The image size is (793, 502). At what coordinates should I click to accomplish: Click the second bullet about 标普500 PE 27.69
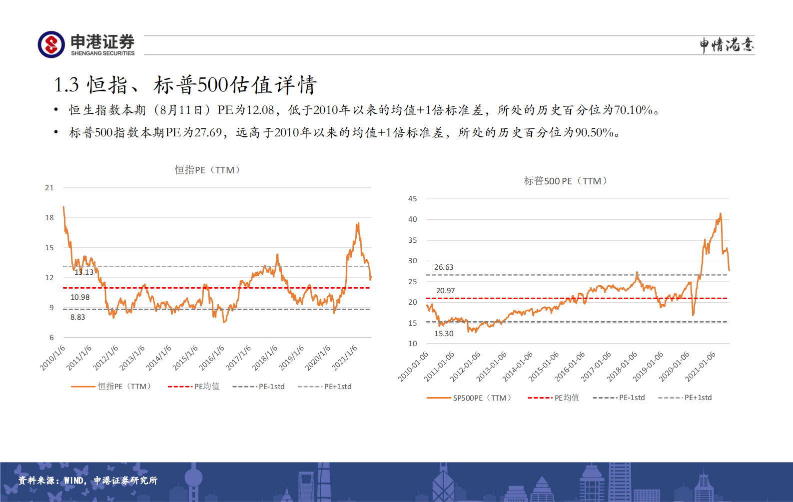click(345, 132)
